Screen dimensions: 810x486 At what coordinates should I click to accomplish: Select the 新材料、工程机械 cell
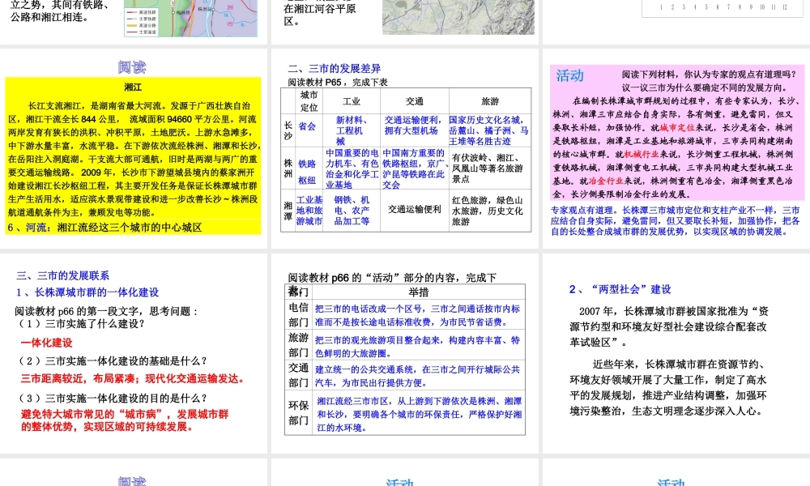(352, 130)
